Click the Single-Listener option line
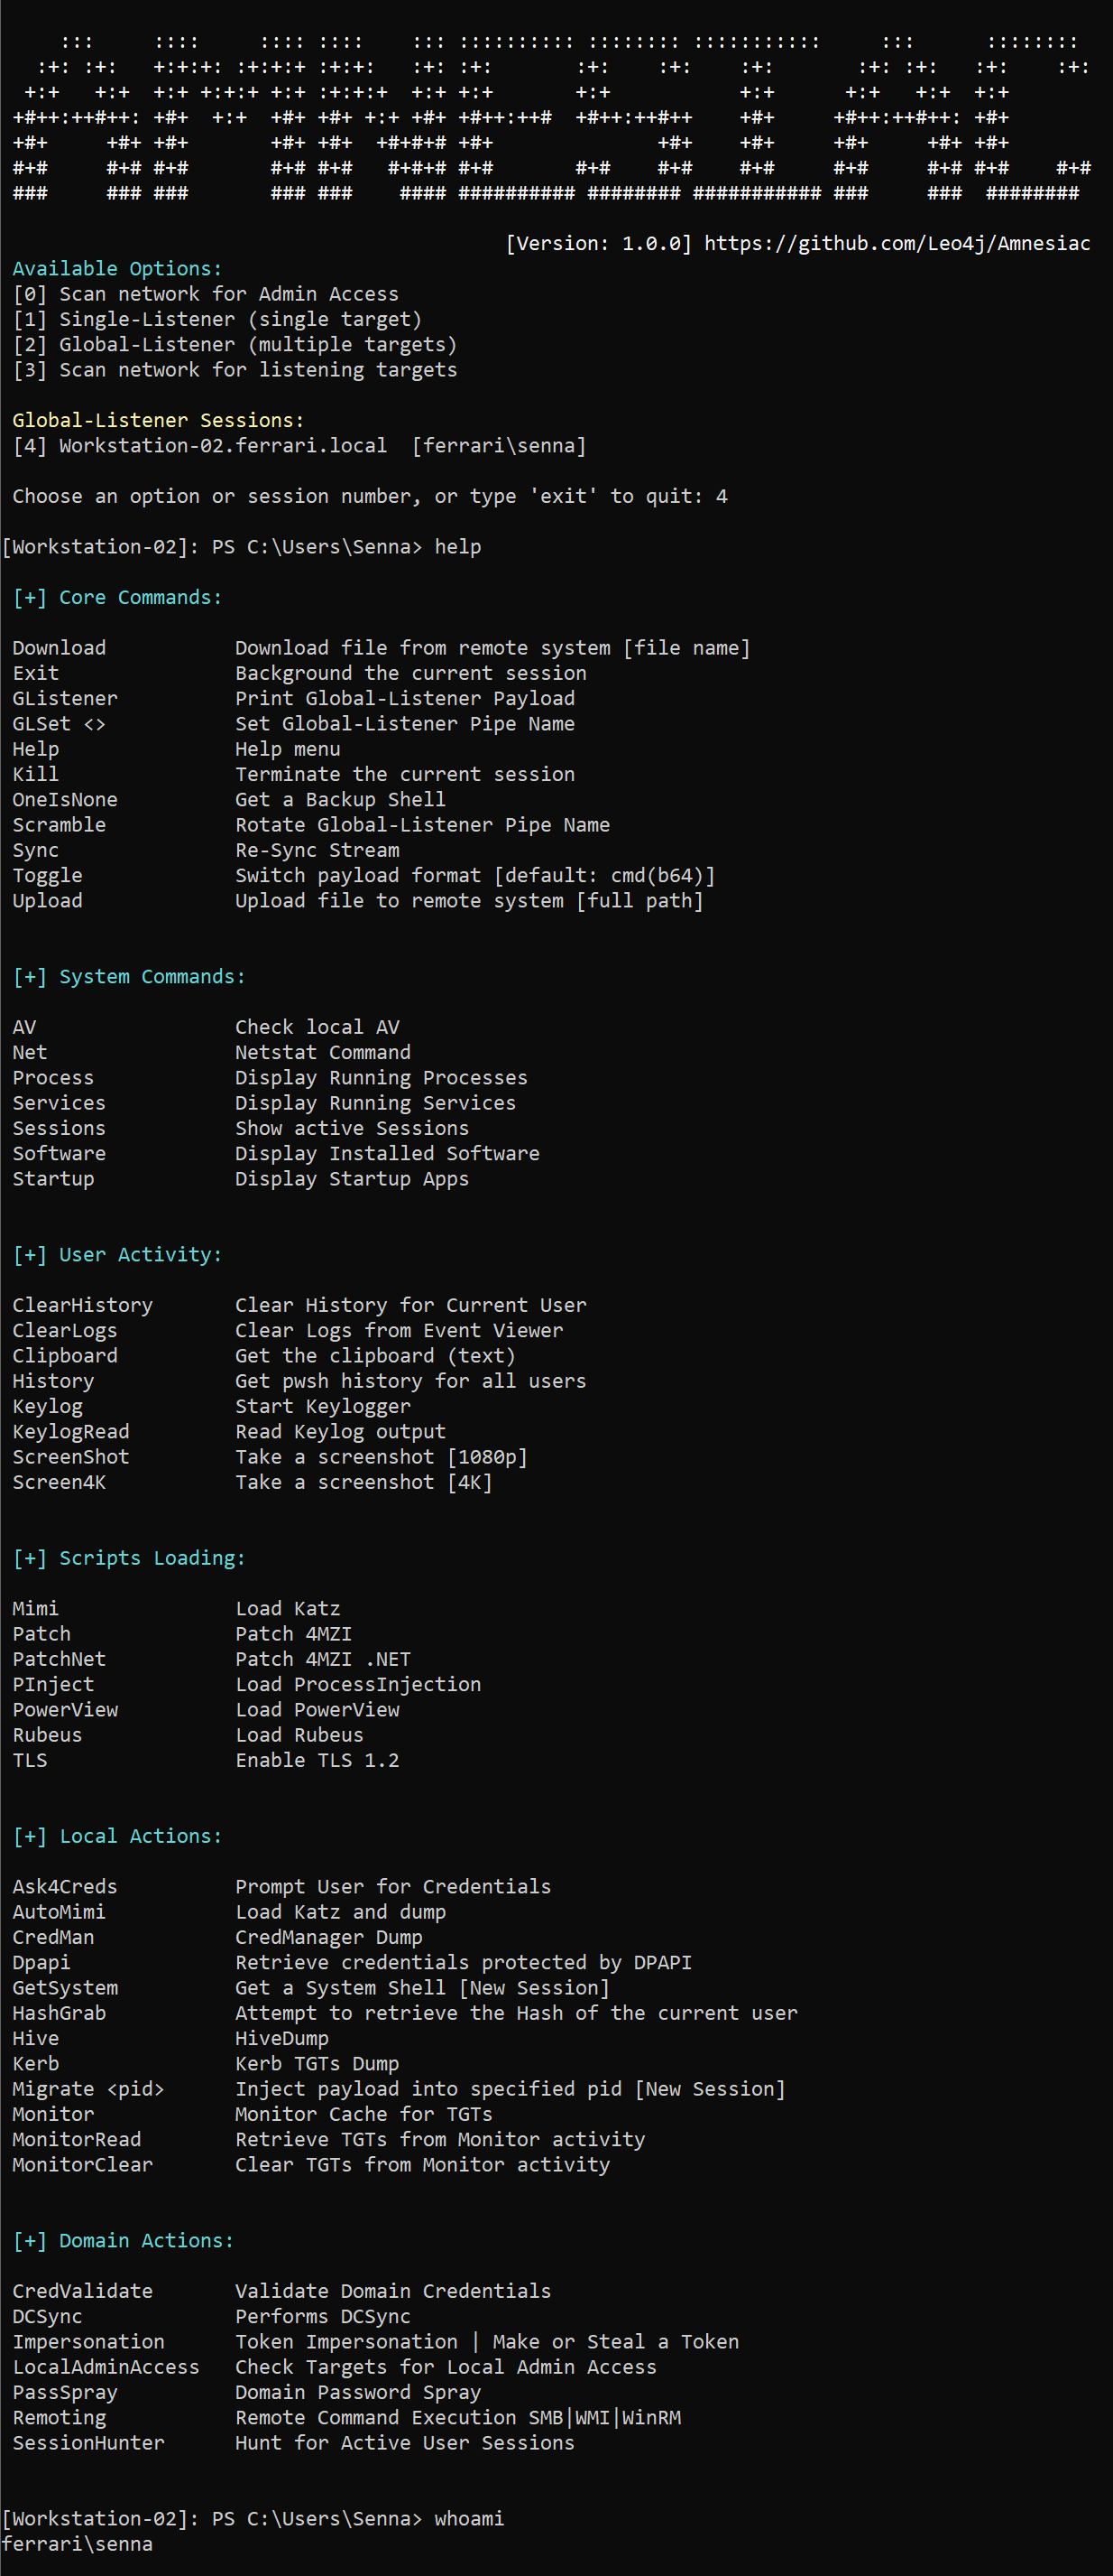Screen dimensions: 1113x2576 [216, 319]
